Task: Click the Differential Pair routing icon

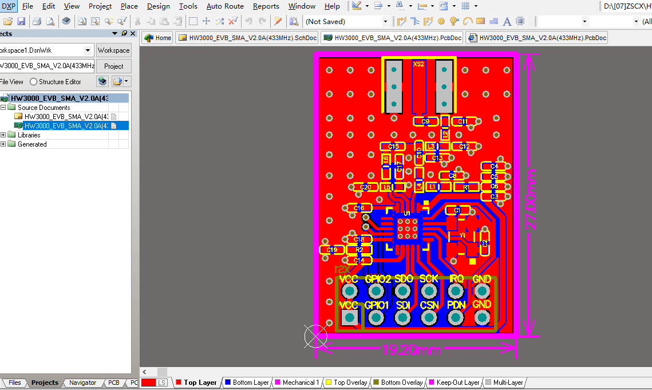Action: (x=428, y=21)
